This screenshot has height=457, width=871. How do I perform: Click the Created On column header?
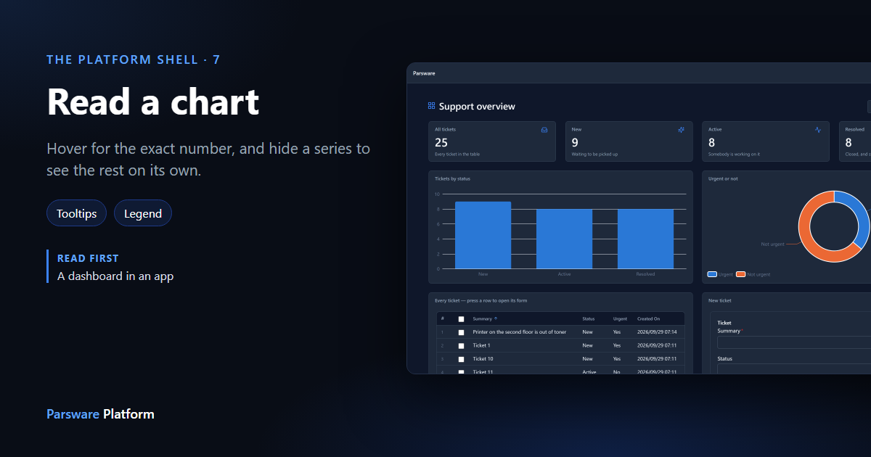tap(649, 318)
